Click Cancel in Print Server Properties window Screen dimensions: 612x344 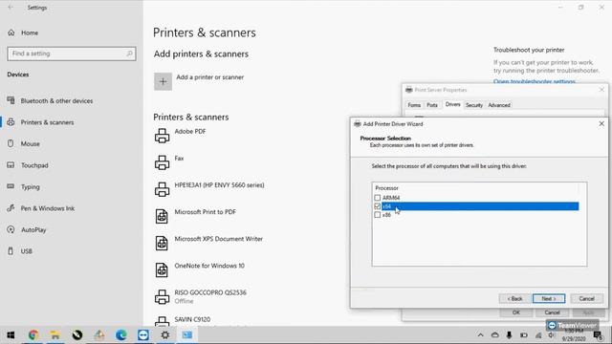click(552, 312)
